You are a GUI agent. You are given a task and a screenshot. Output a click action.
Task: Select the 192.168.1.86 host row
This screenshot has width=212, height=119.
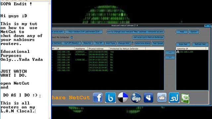[108, 68]
